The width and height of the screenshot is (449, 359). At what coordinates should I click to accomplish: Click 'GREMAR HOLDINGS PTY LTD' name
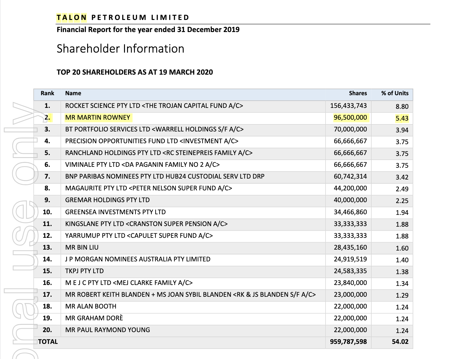click(x=107, y=200)
